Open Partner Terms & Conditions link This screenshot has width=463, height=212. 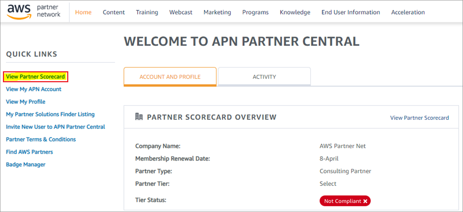(x=41, y=139)
